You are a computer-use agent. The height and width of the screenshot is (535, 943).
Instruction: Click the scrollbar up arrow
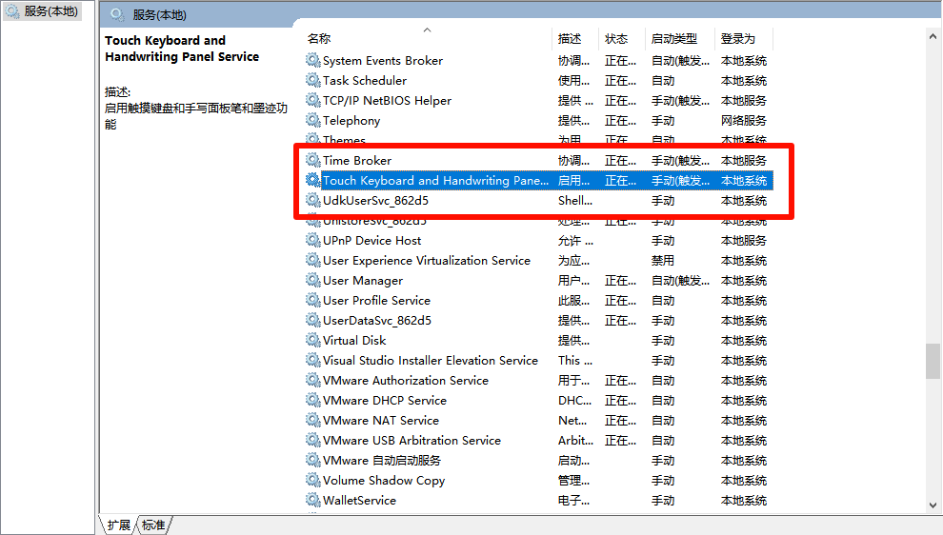[x=933, y=36]
